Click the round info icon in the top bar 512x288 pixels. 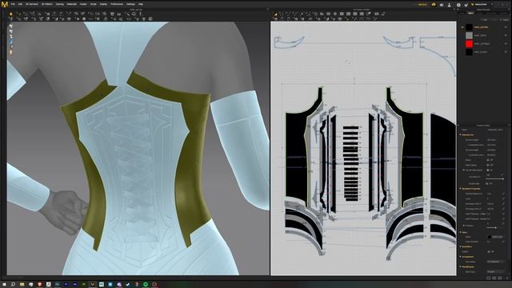pos(458,5)
